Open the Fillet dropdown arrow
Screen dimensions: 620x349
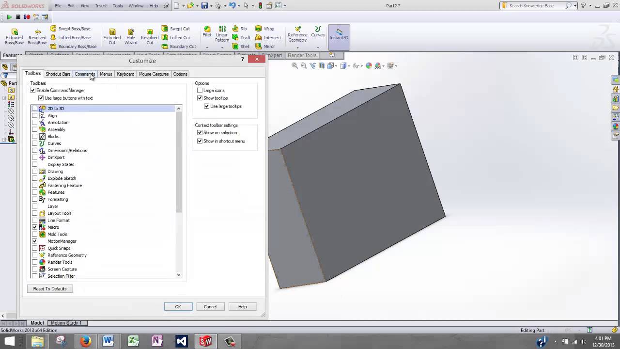tap(207, 48)
